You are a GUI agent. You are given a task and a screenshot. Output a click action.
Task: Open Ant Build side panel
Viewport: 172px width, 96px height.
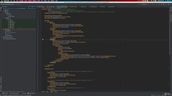(x=171, y=9)
